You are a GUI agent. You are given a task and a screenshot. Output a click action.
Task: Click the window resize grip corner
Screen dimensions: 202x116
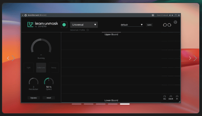[x=179, y=102]
